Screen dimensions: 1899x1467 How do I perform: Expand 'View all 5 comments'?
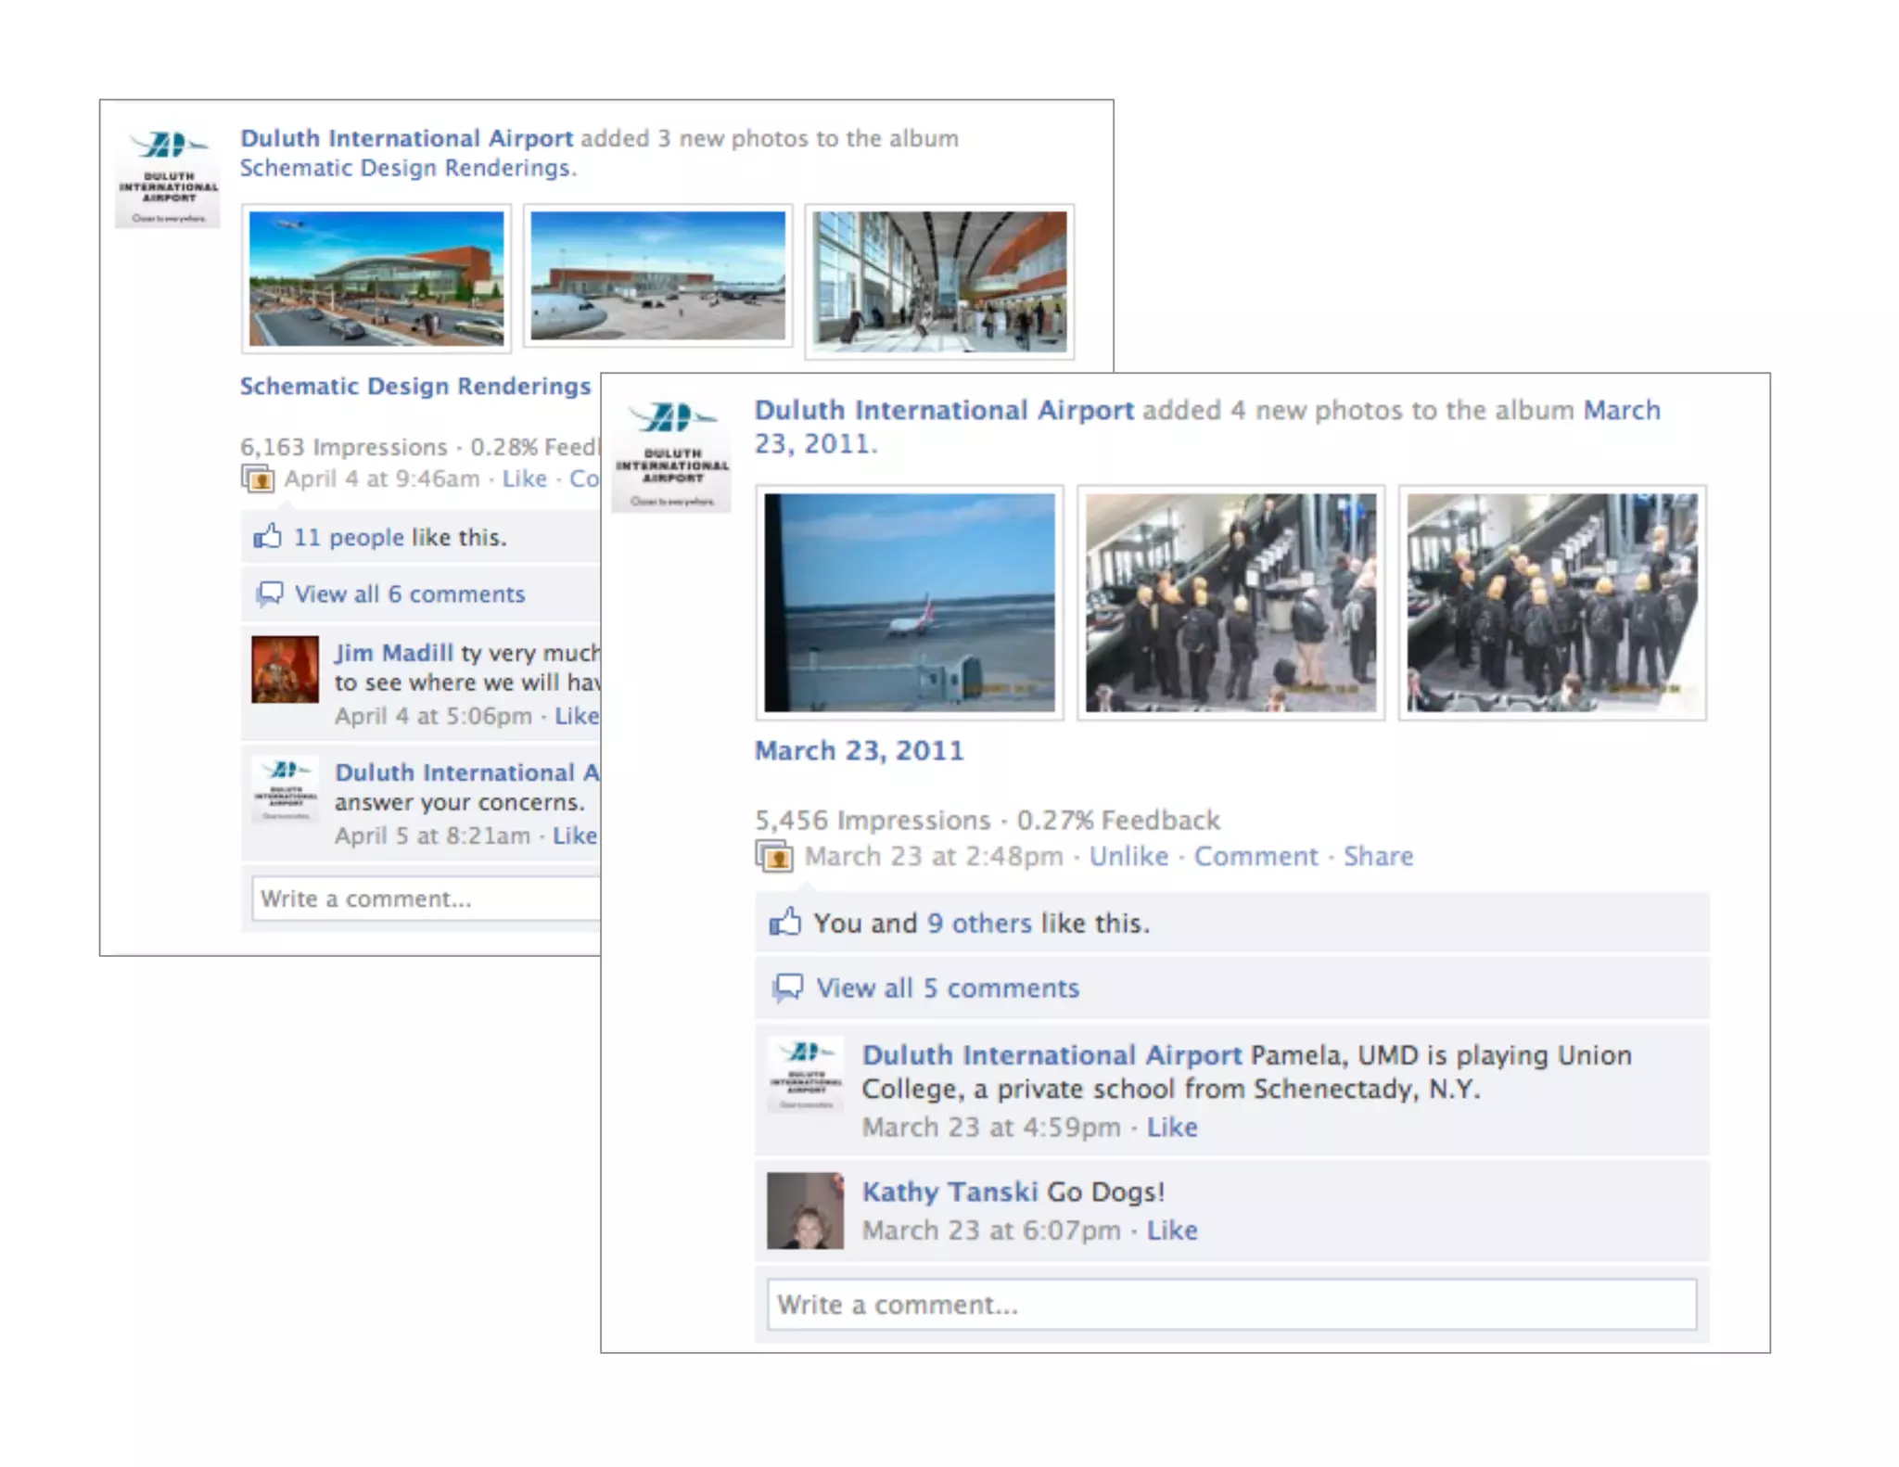coord(948,988)
